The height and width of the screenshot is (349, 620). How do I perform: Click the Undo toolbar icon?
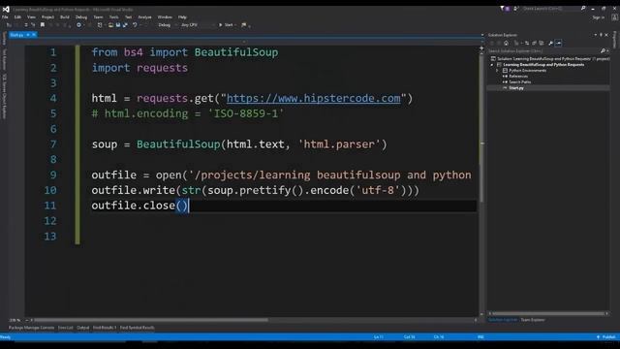pos(135,25)
